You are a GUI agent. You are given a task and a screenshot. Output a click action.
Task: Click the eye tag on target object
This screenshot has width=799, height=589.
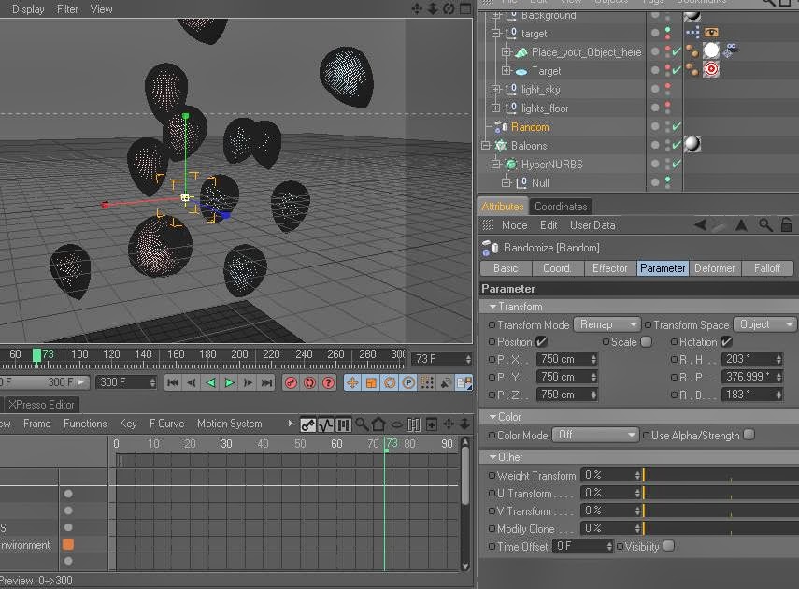click(x=711, y=33)
